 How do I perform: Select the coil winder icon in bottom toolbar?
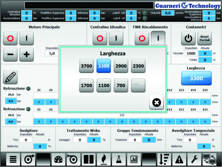pyautogui.click(x=29, y=159)
